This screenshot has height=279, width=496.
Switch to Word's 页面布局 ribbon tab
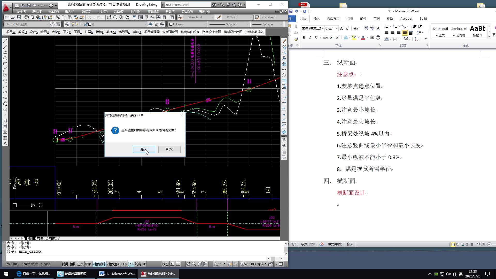333,18
